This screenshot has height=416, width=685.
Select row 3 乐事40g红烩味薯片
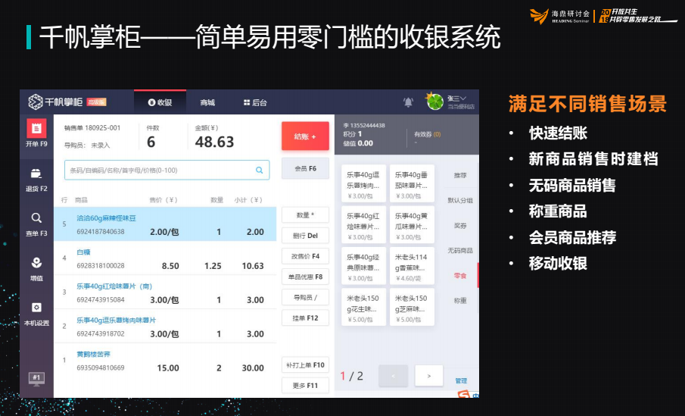[x=165, y=292]
